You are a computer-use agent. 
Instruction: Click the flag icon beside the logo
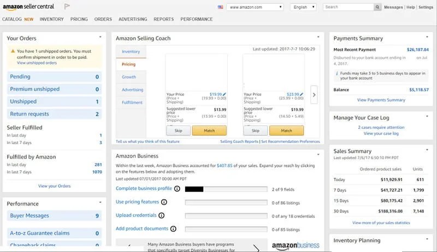pyautogui.click(x=67, y=6)
